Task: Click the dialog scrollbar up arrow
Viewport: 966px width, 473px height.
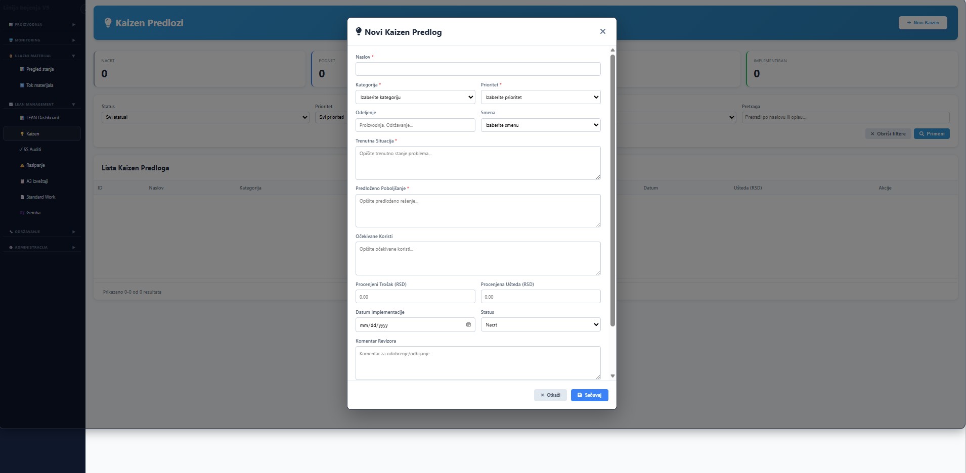Action: click(x=612, y=50)
